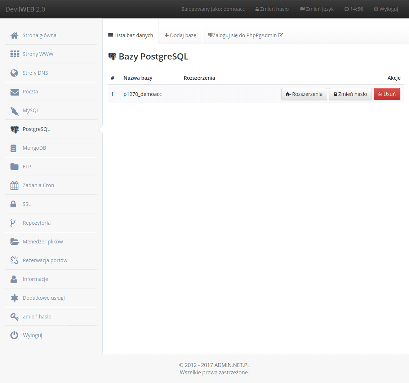This screenshot has width=409, height=383.
Task: Click Zmień hasło for the p1270_demoacc database
Action: pos(350,94)
